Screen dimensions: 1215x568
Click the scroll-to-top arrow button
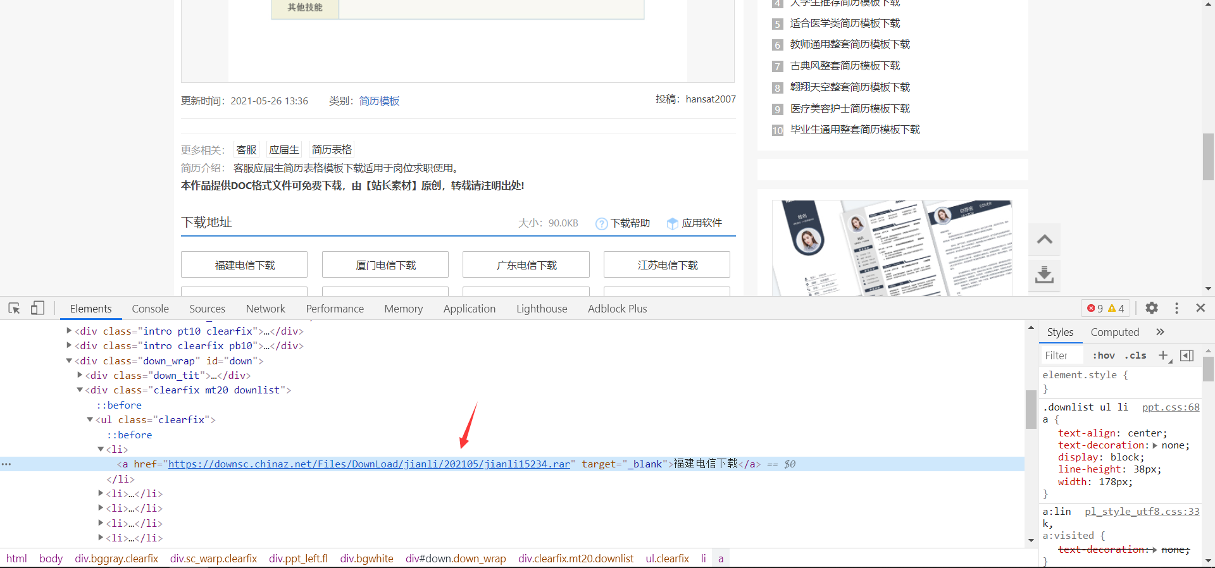(1044, 240)
